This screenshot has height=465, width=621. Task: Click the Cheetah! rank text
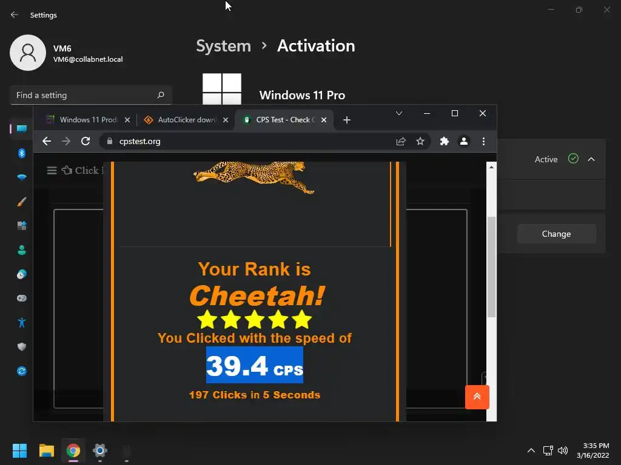pos(257,295)
